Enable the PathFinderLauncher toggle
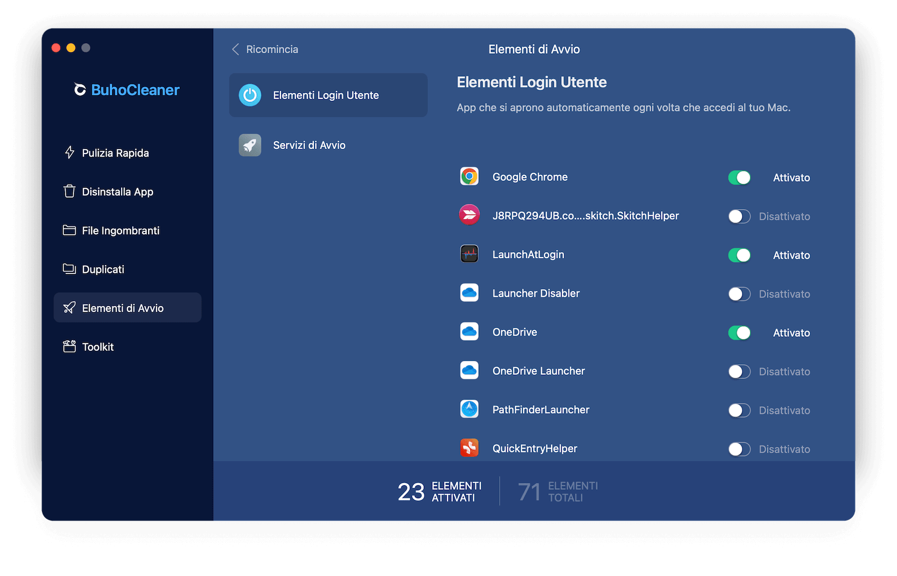This screenshot has width=897, height=576. 739,410
